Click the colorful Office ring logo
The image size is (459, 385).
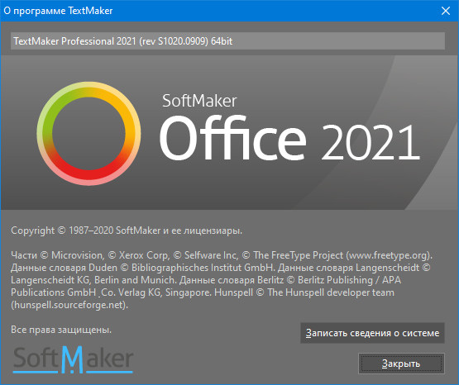(88, 133)
